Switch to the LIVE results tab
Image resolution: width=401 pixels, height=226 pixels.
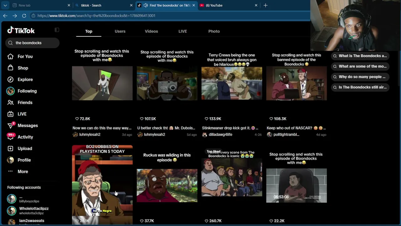pyautogui.click(x=183, y=31)
